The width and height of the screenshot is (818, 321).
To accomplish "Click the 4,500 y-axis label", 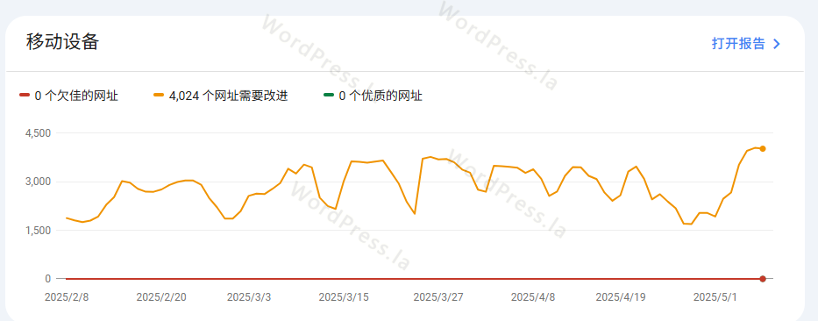I will 38,133.
